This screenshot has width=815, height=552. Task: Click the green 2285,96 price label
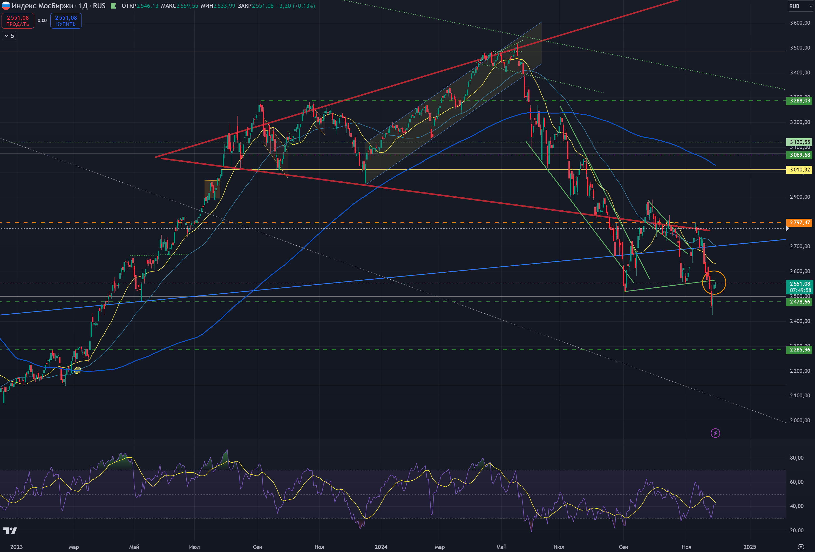pyautogui.click(x=800, y=350)
